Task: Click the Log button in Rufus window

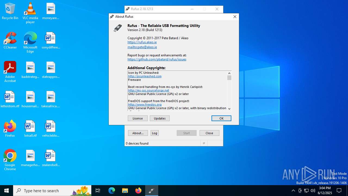Action: click(x=154, y=133)
